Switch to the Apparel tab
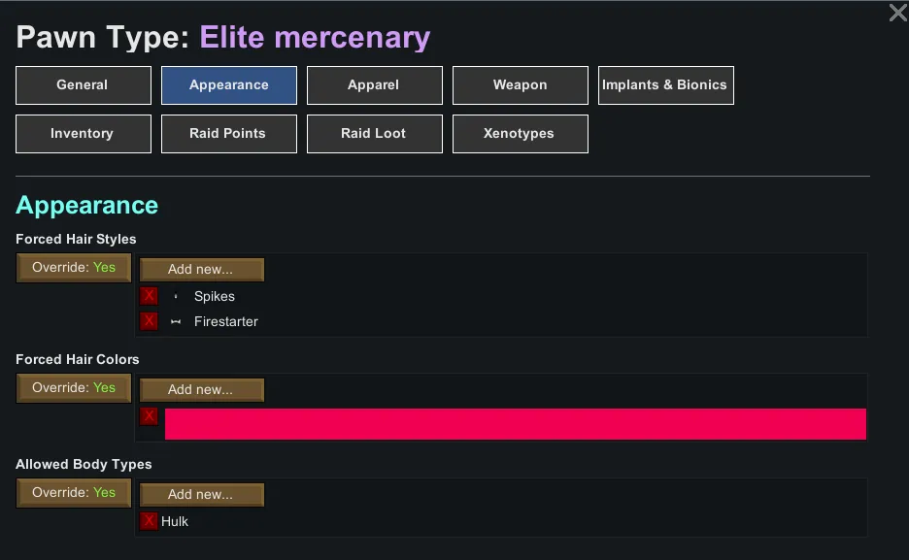 [374, 85]
